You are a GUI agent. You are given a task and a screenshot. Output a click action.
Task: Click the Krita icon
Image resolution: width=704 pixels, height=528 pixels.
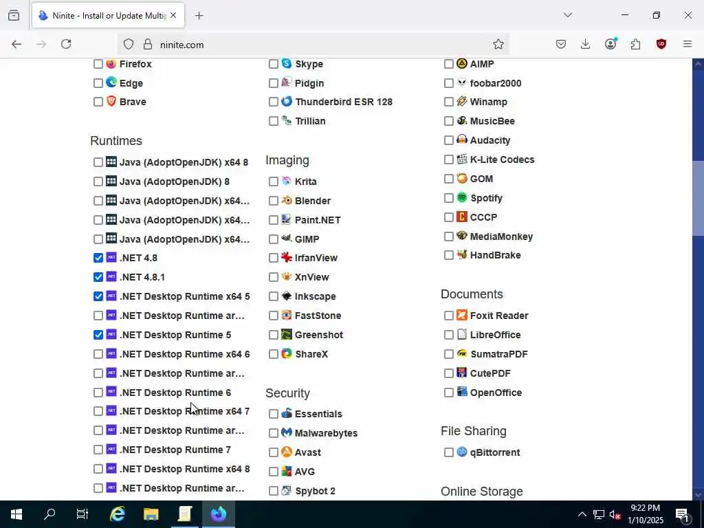tap(287, 181)
